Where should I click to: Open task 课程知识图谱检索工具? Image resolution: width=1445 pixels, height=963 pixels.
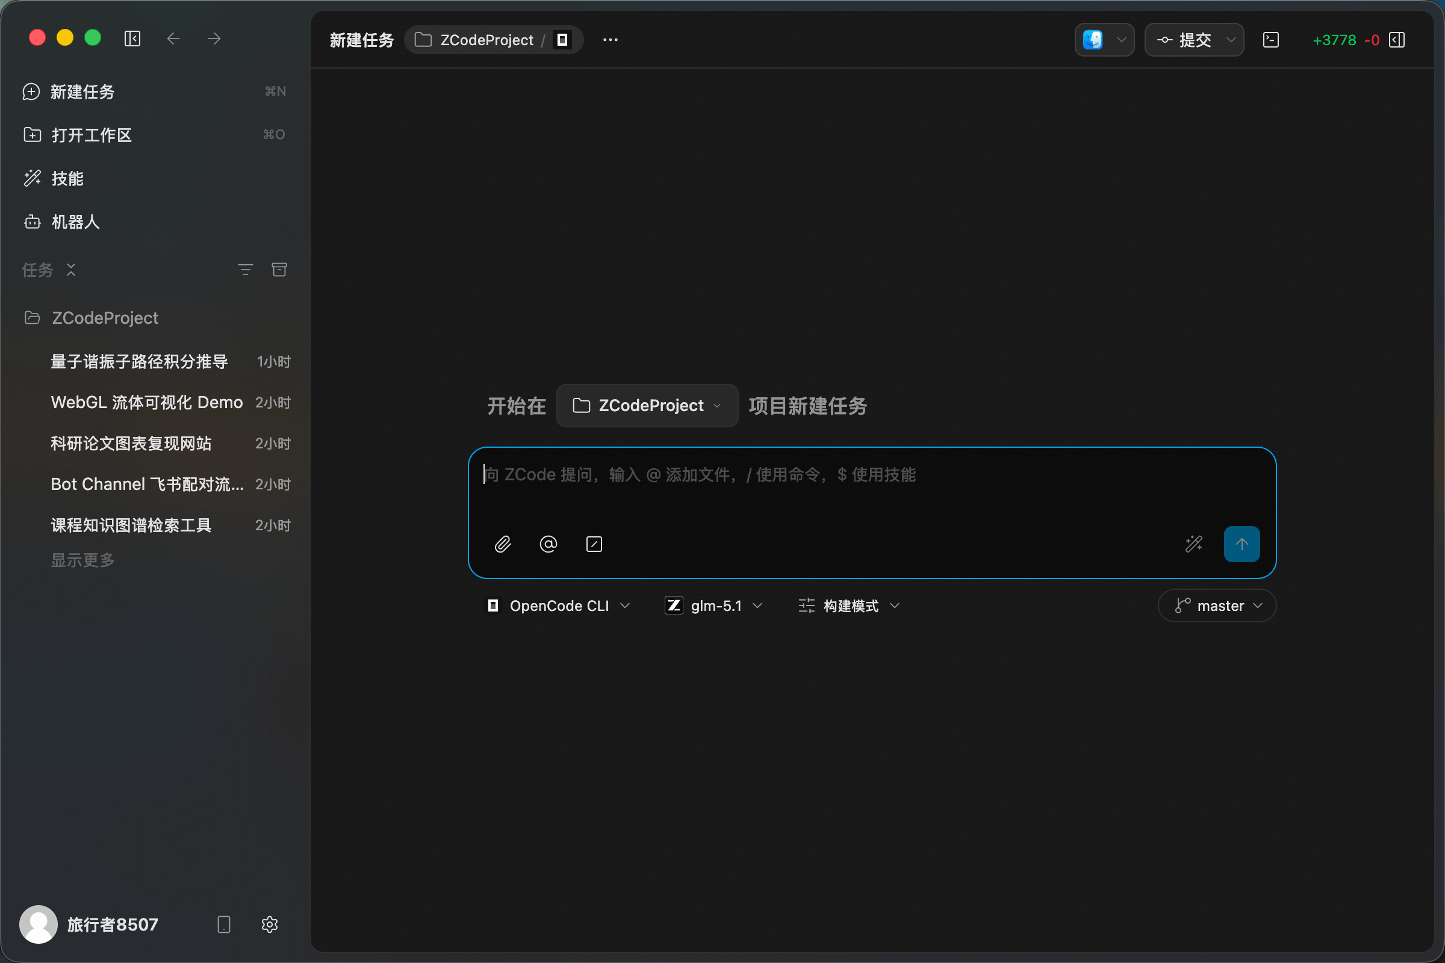131,525
